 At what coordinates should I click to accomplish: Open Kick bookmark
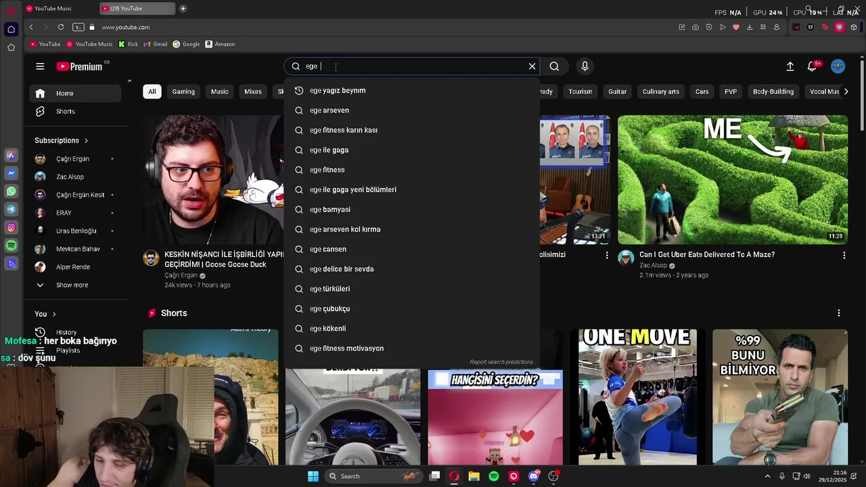coord(128,44)
